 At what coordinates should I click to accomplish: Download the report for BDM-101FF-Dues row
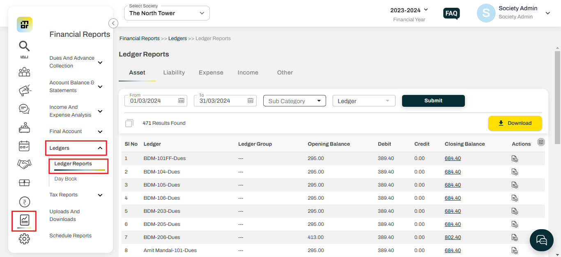coord(515,158)
